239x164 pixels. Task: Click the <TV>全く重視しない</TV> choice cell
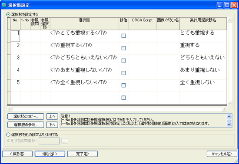[x=84, y=85]
